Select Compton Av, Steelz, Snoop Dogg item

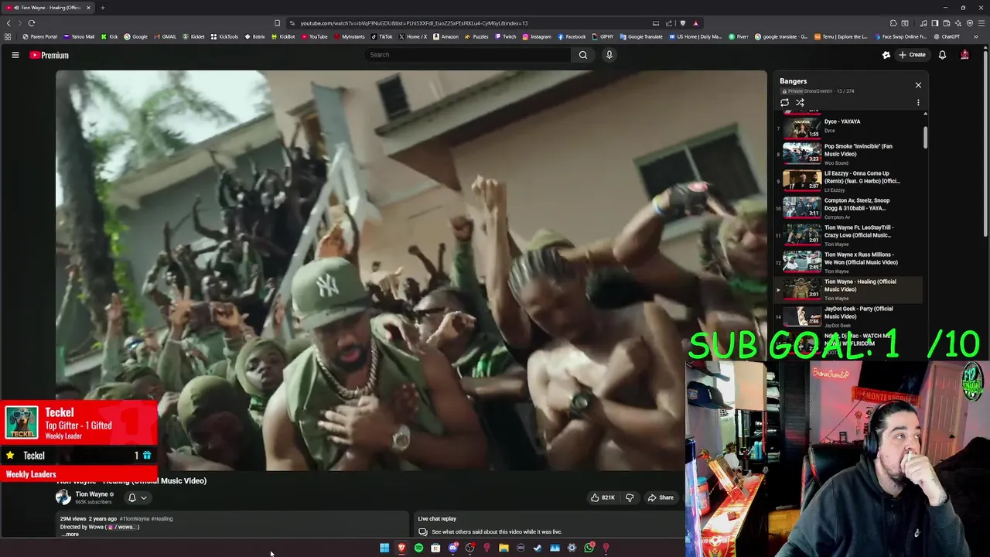click(x=848, y=207)
